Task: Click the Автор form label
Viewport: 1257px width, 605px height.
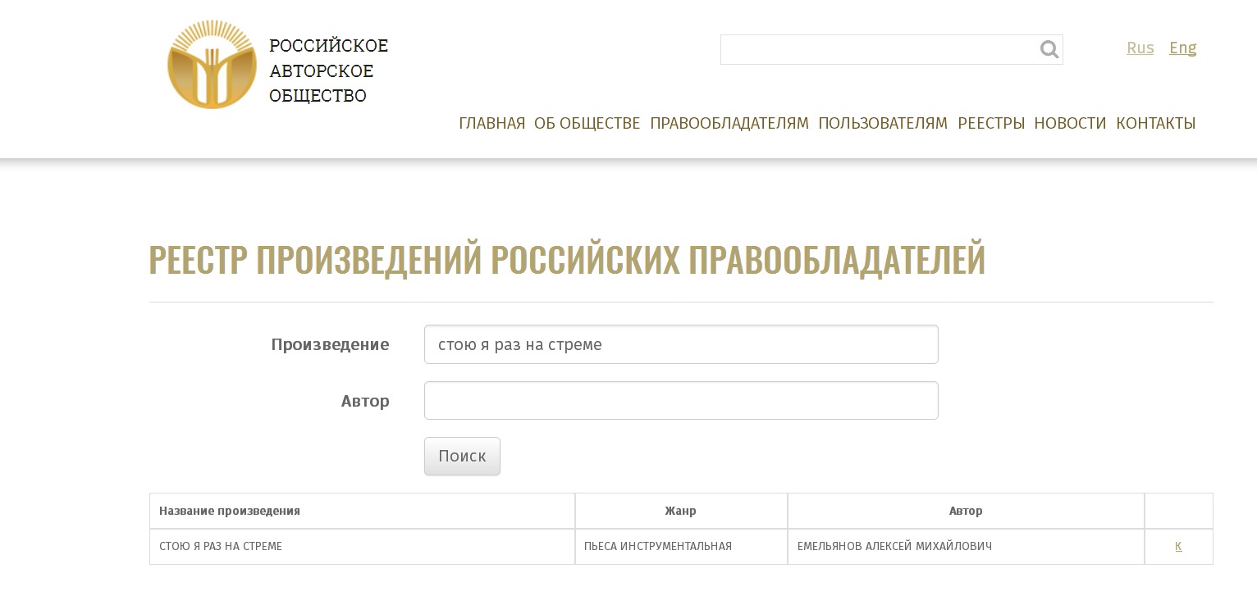Action: pyautogui.click(x=365, y=401)
